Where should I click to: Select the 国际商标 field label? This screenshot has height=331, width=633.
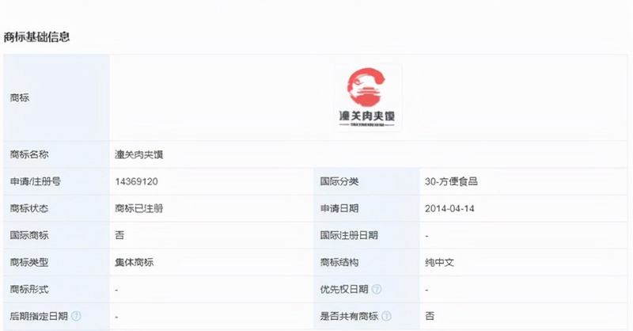(29, 235)
